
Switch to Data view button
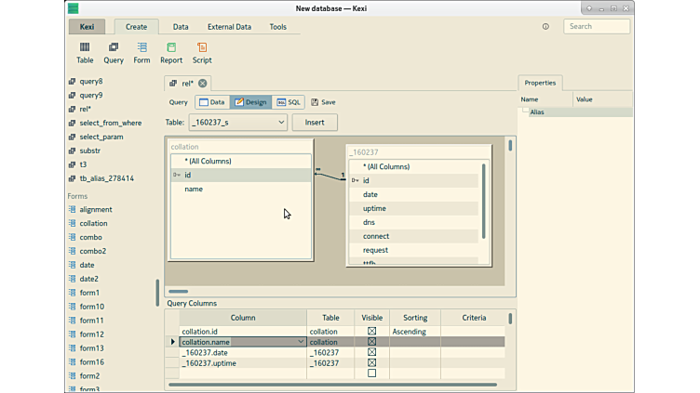212,102
